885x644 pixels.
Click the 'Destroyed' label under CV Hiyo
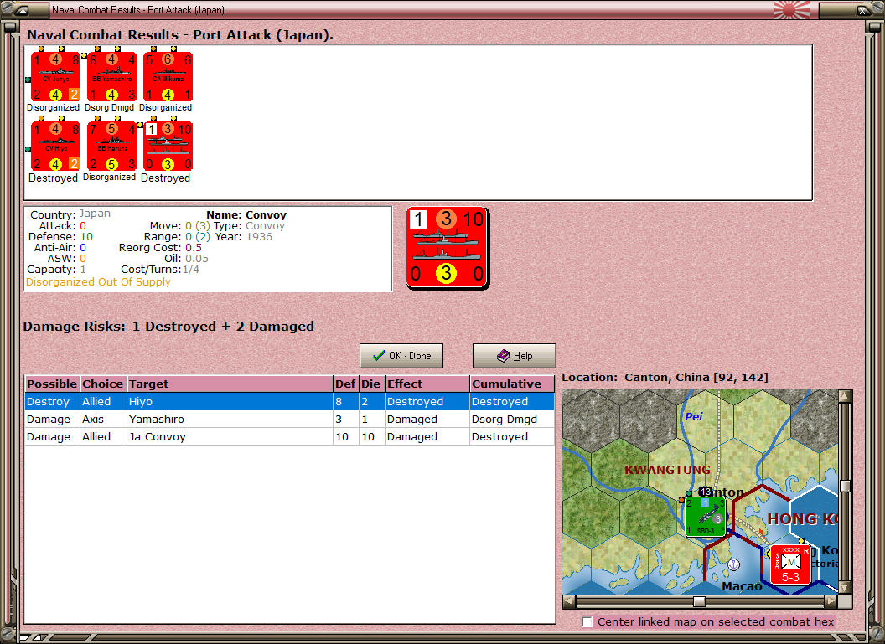[x=53, y=178]
